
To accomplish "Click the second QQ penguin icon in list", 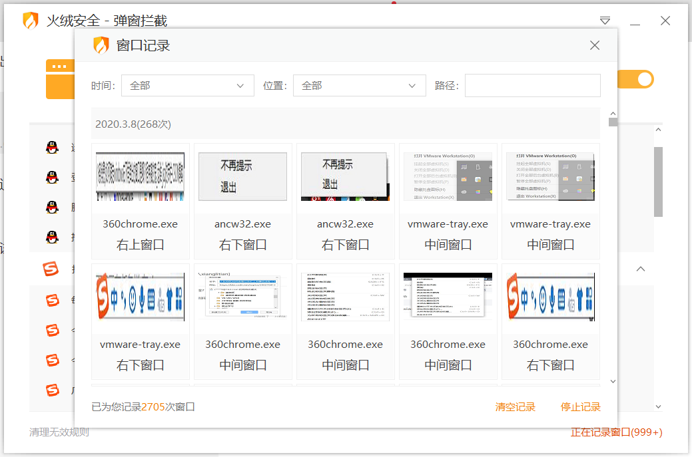I will click(x=52, y=177).
